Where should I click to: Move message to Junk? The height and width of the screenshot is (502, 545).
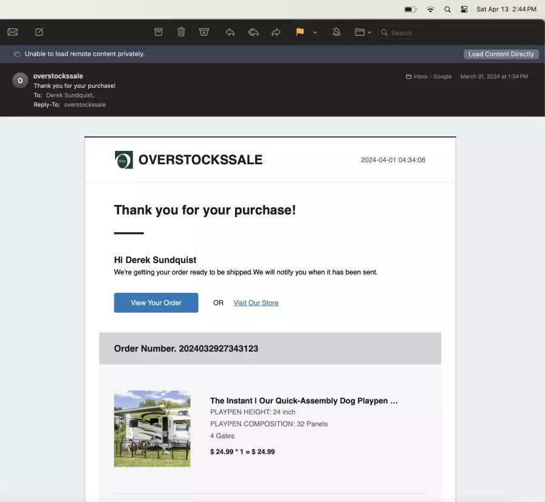coord(204,32)
